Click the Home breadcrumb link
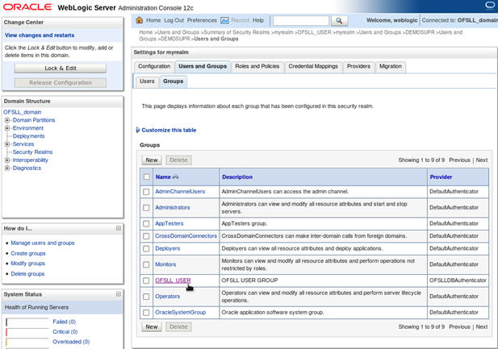 click(x=146, y=32)
